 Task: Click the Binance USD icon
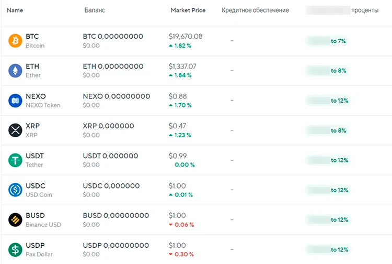[x=15, y=220]
